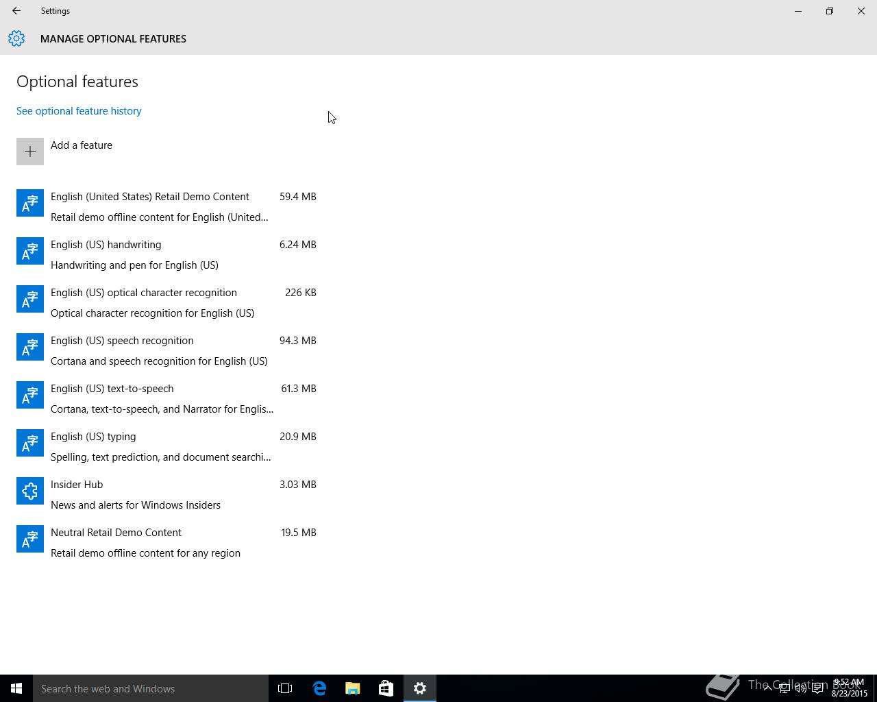Image resolution: width=877 pixels, height=702 pixels.
Task: Select the English (US) typing title
Action: tap(93, 437)
